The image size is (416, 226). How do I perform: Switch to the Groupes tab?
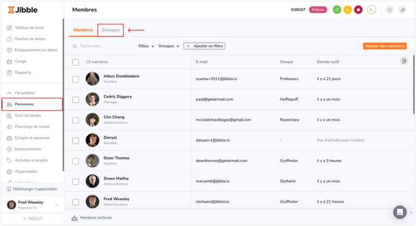110,30
